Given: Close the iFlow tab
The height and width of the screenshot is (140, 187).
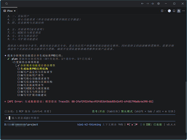Looking at the screenshot, I should [x=15, y=11].
